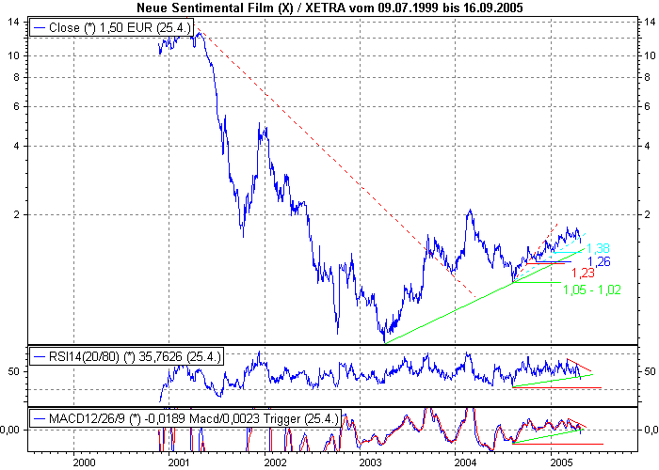This screenshot has width=659, height=470.
Task: Click the green trend line in the RSI panel
Action: (x=554, y=380)
